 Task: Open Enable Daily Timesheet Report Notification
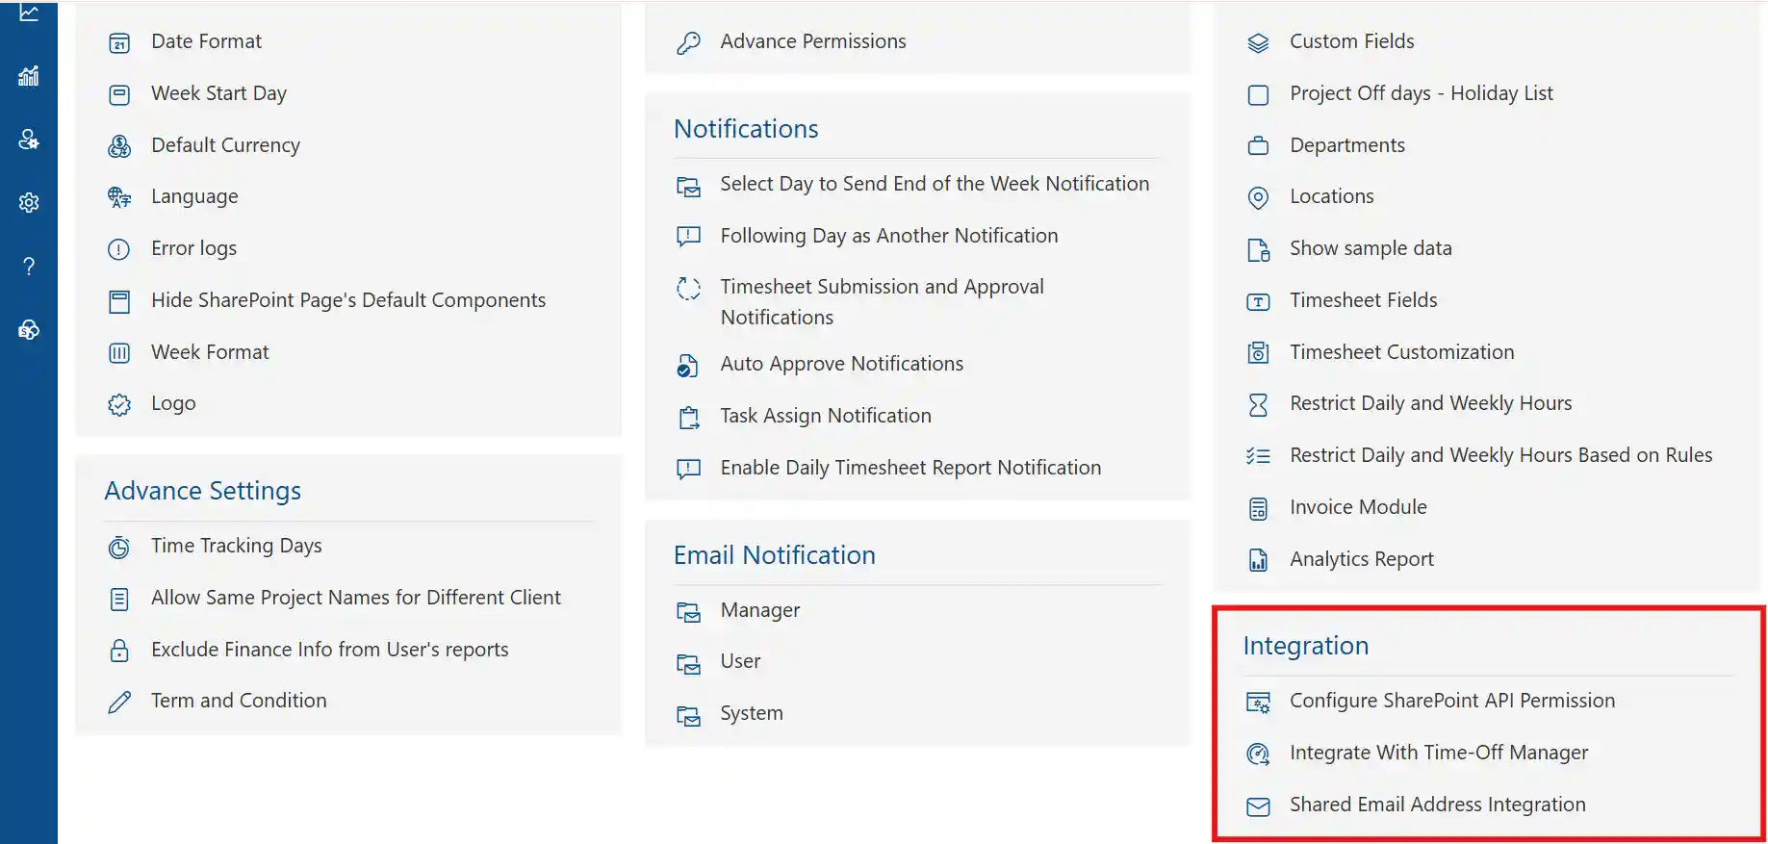[x=910, y=468]
